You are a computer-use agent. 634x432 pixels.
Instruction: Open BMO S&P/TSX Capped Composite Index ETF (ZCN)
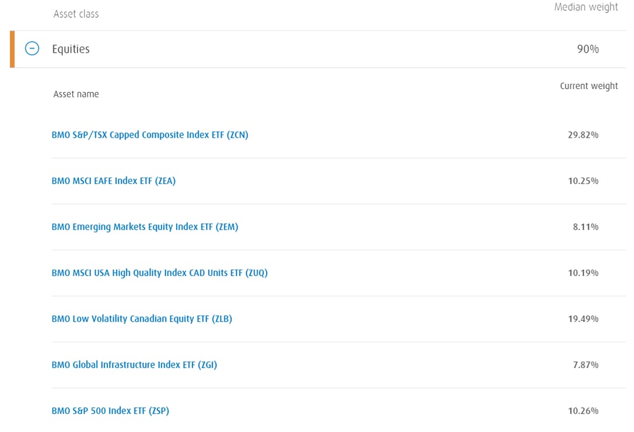pyautogui.click(x=150, y=135)
